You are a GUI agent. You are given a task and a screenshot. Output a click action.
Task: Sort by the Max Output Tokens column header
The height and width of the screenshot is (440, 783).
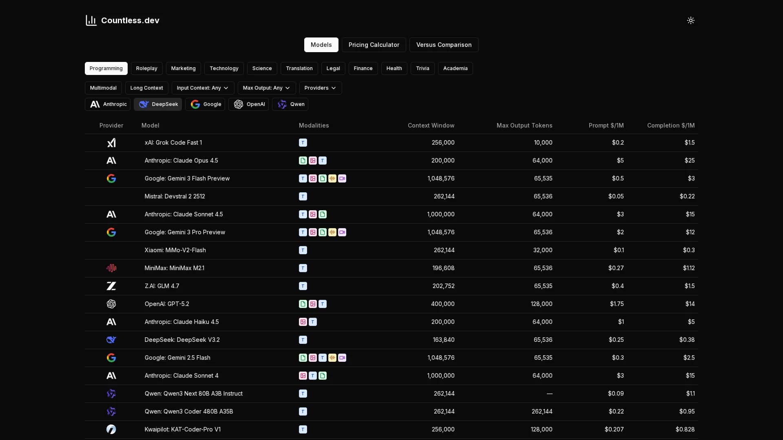tap(524, 125)
